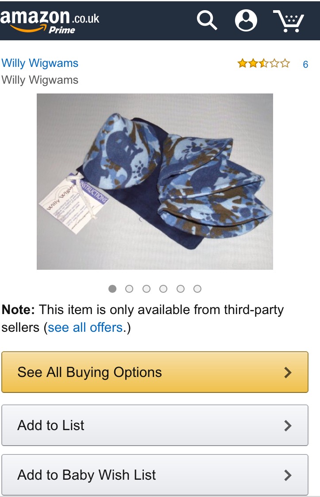320x497 pixels.
Task: Open the Willy Wigwams product photo
Action: tap(155, 182)
